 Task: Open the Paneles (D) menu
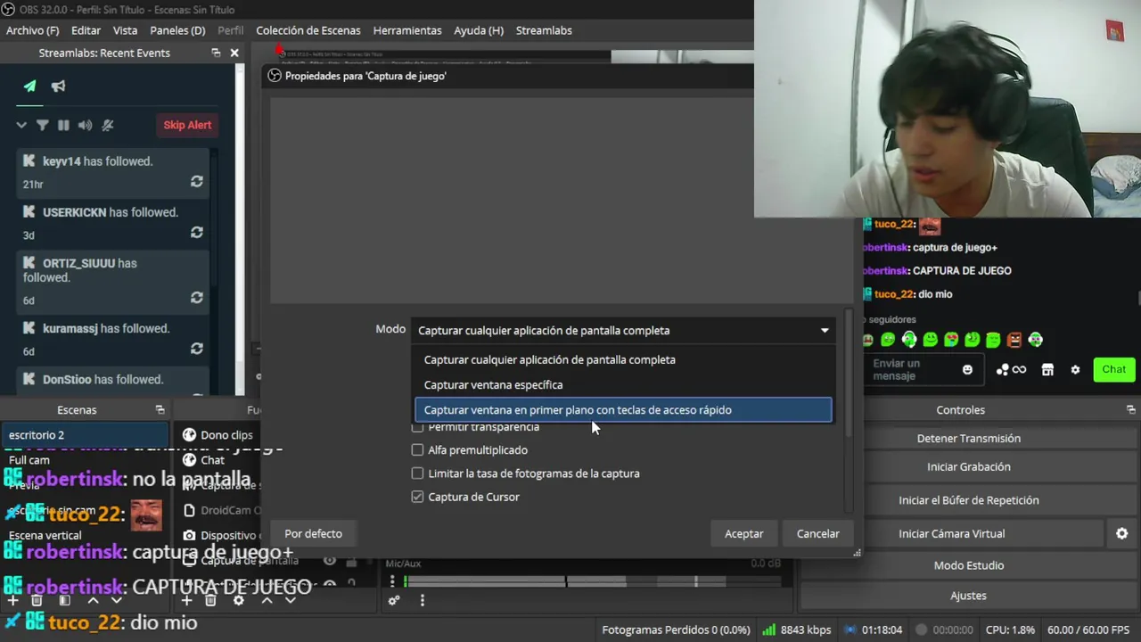coord(177,30)
